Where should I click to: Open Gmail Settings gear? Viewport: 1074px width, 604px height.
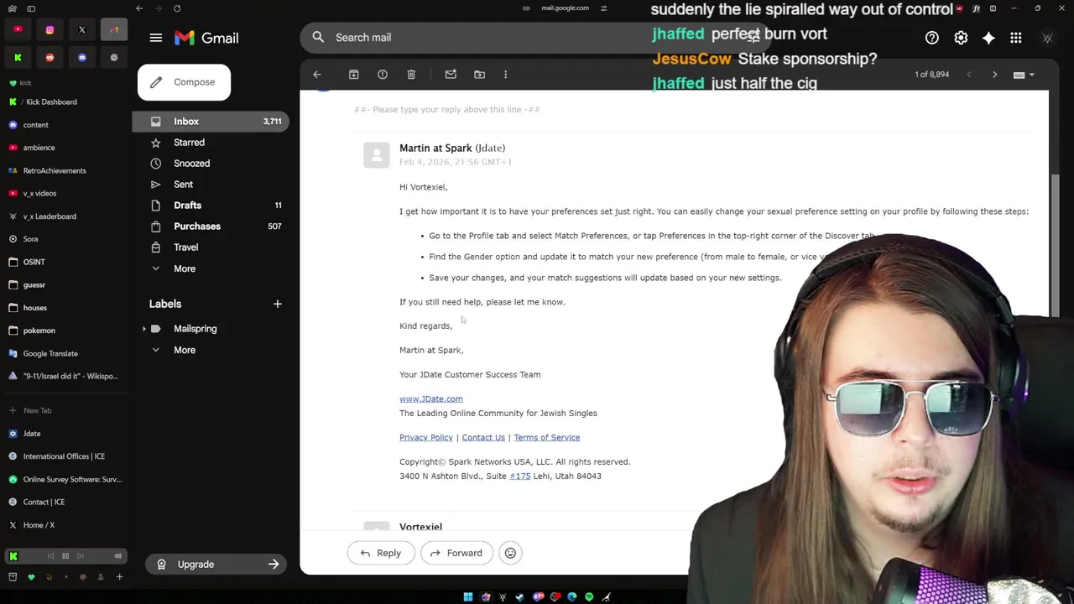click(961, 38)
